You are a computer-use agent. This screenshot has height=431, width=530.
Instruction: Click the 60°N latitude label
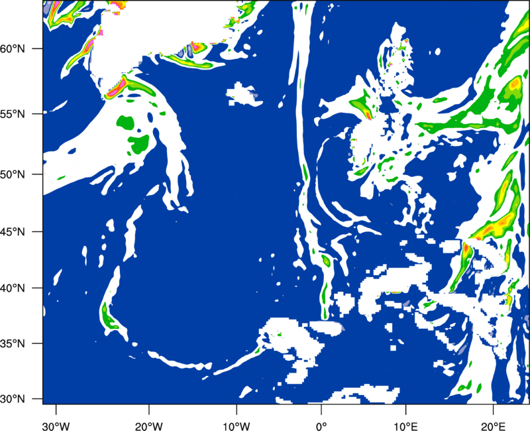[x=13, y=48]
